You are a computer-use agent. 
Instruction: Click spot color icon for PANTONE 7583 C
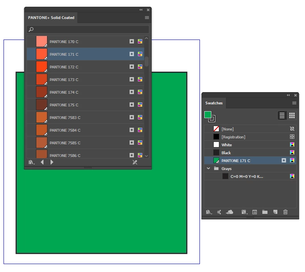pyautogui.click(x=132, y=117)
